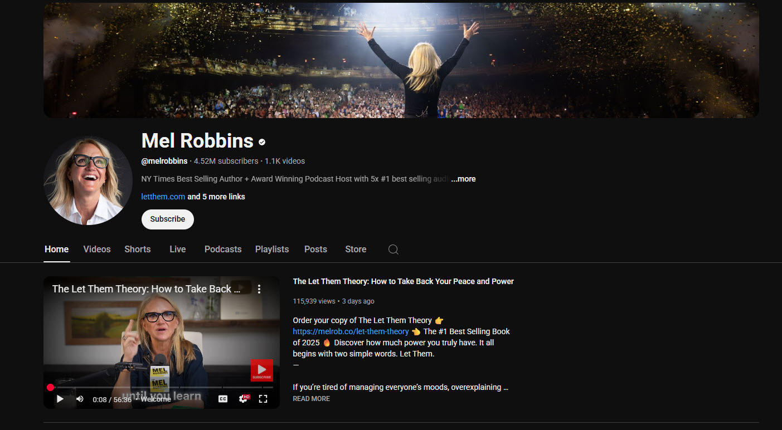Click the Mel Robbins channel name heading
This screenshot has height=430, width=782.
click(x=197, y=141)
